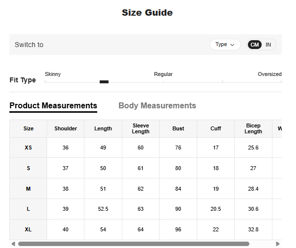Click the Shoulder column header
Image resolution: width=296 pixels, height=248 pixels.
tap(66, 128)
